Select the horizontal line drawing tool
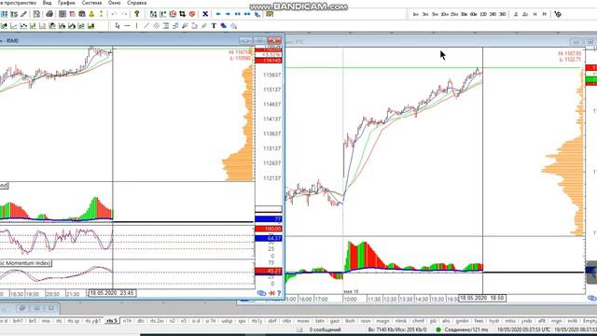597x336 pixels. (x=127, y=25)
